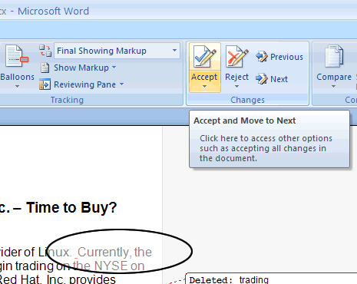Click the Accept change icon
The image size is (357, 284).
click(204, 57)
